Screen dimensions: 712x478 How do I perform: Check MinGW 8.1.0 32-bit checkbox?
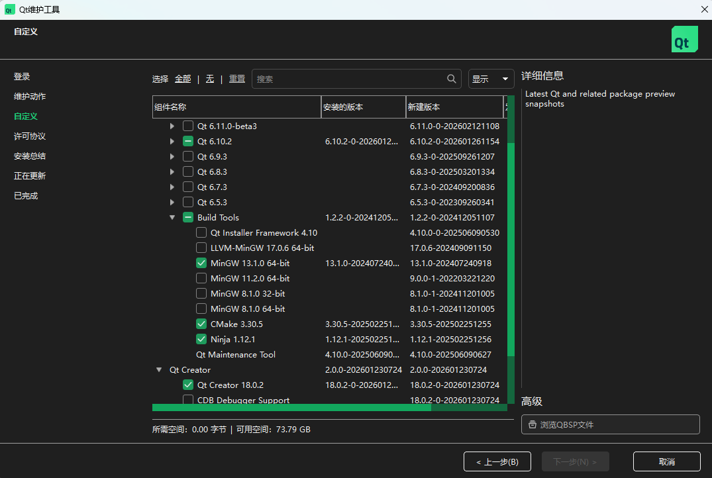(x=201, y=293)
